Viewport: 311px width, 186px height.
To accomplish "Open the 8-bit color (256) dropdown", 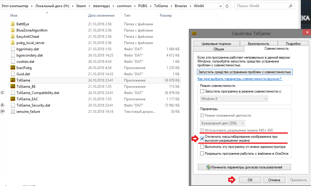I will [223, 123].
